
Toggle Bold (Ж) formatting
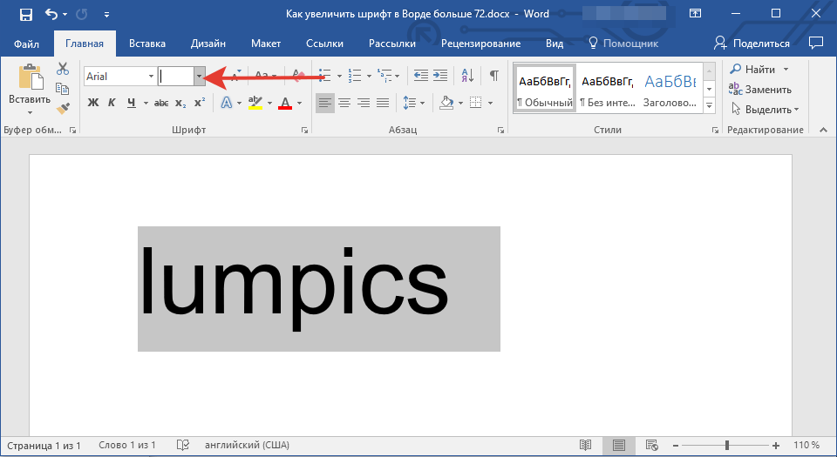(93, 103)
